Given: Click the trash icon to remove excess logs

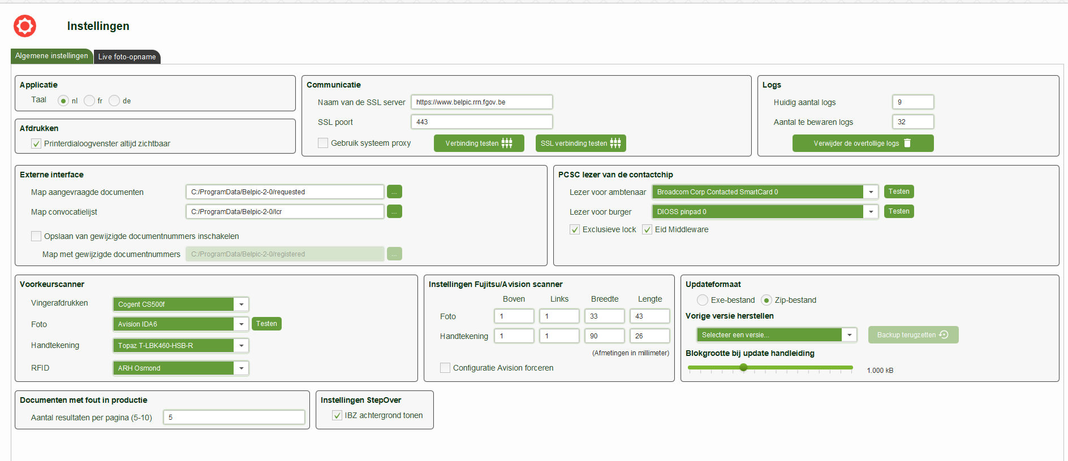Looking at the screenshot, I should click(x=907, y=143).
